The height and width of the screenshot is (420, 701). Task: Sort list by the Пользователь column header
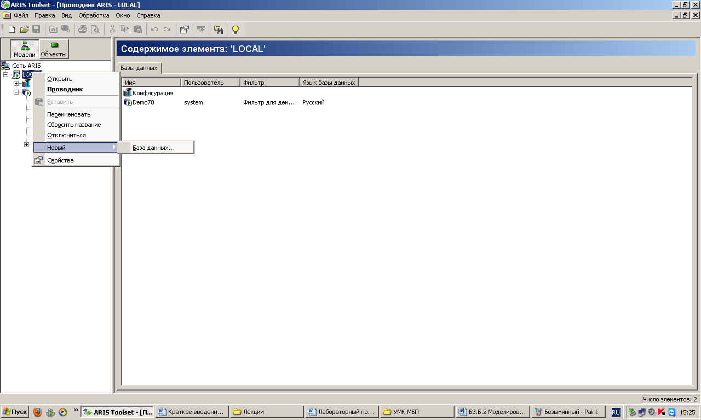click(210, 83)
